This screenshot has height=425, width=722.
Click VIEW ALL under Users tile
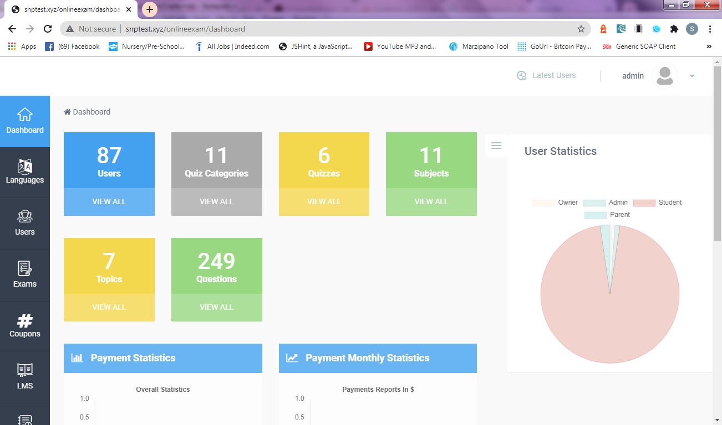[109, 201]
